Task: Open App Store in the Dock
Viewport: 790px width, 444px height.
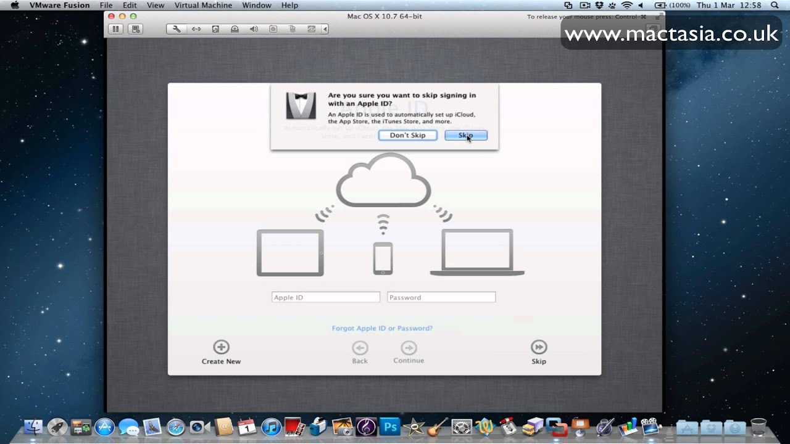Action: [105, 427]
